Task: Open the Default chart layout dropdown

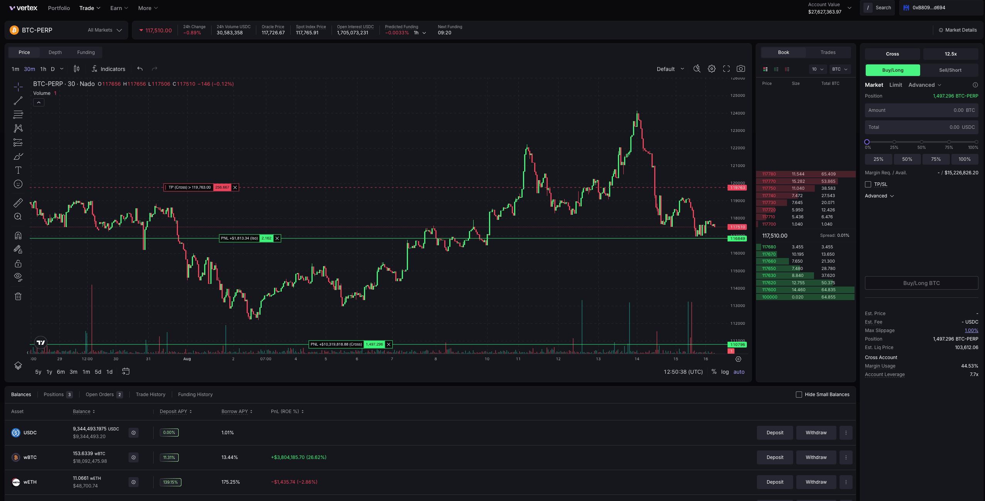Action: 670,69
